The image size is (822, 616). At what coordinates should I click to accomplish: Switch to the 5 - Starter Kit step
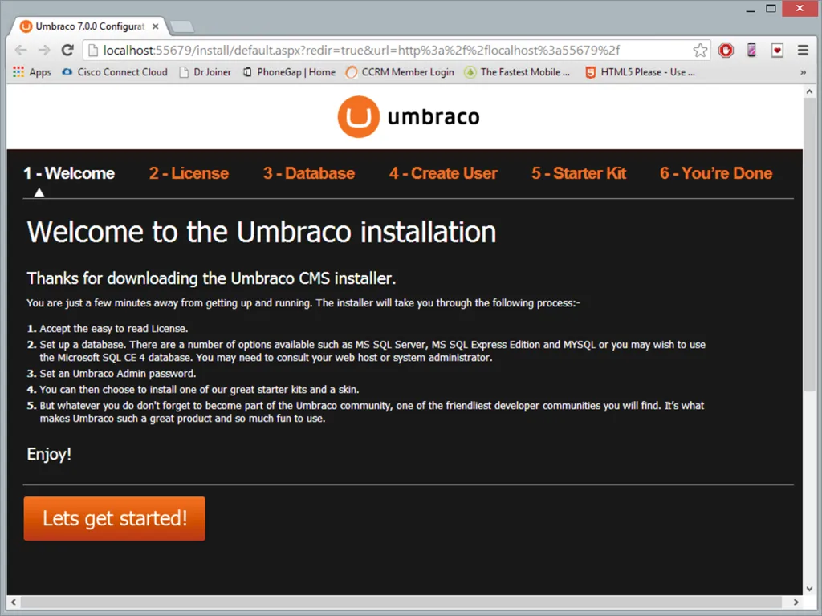click(x=578, y=173)
